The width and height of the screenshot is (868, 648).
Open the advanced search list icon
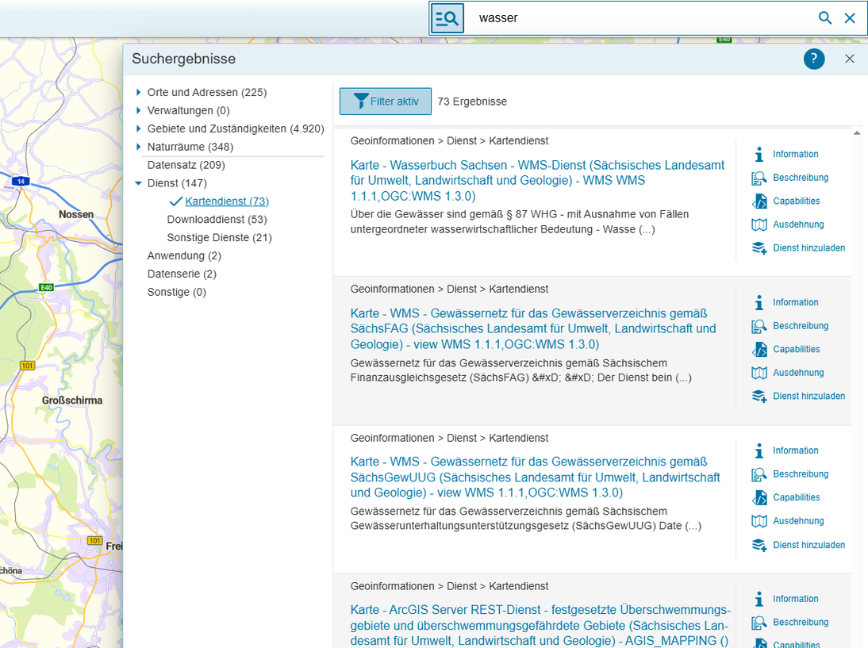pos(447,18)
